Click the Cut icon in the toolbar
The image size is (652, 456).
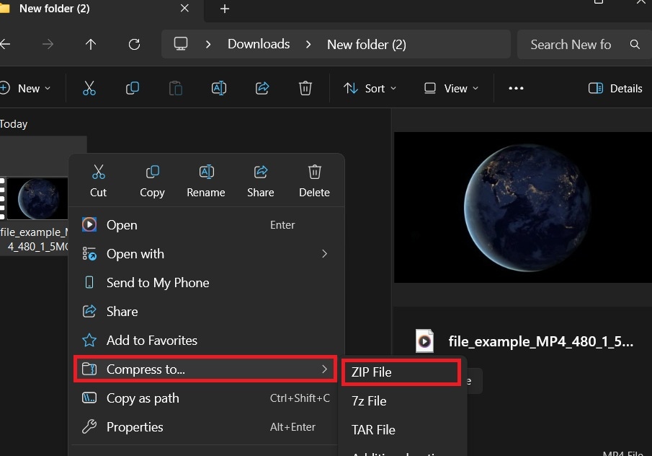tap(89, 88)
